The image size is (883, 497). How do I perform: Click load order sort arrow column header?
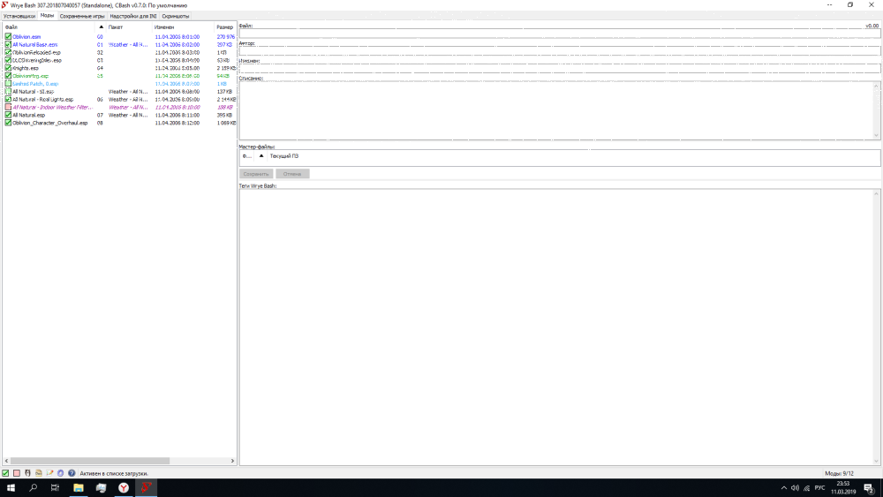coord(102,27)
